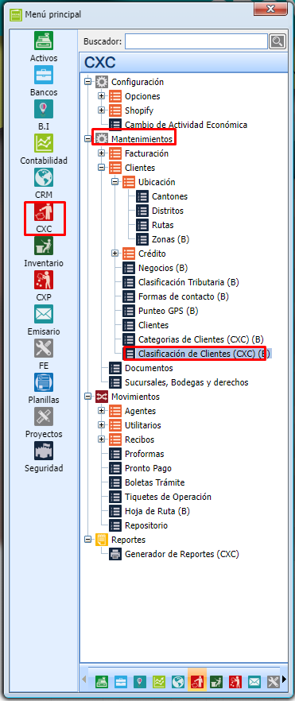Open Punteo GPS (B)
The height and width of the screenshot is (701, 295).
click(x=168, y=311)
